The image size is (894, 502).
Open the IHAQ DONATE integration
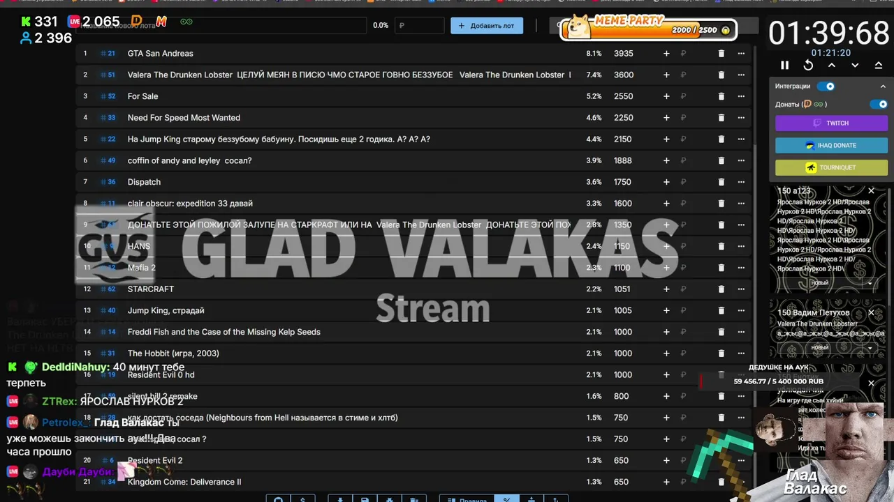(x=831, y=145)
